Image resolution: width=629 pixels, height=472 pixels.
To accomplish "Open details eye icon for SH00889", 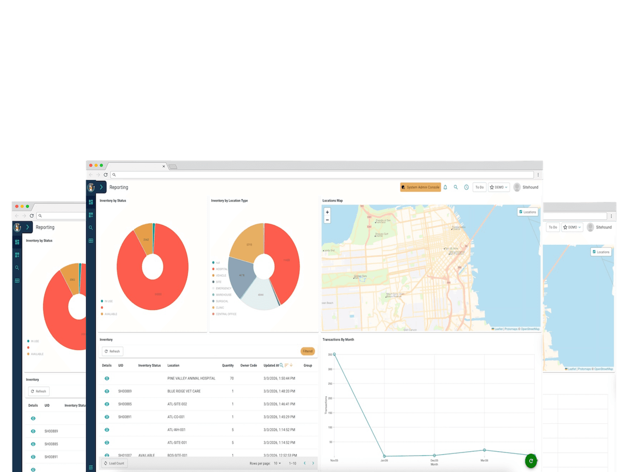I will [107, 391].
